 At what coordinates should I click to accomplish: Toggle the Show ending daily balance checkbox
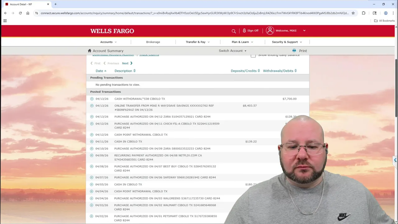253,55
